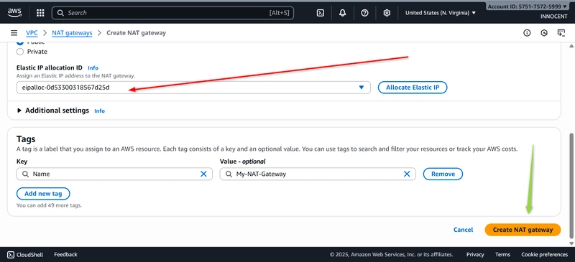Go to the VPC breadcrumb link
575x262 pixels.
click(32, 33)
